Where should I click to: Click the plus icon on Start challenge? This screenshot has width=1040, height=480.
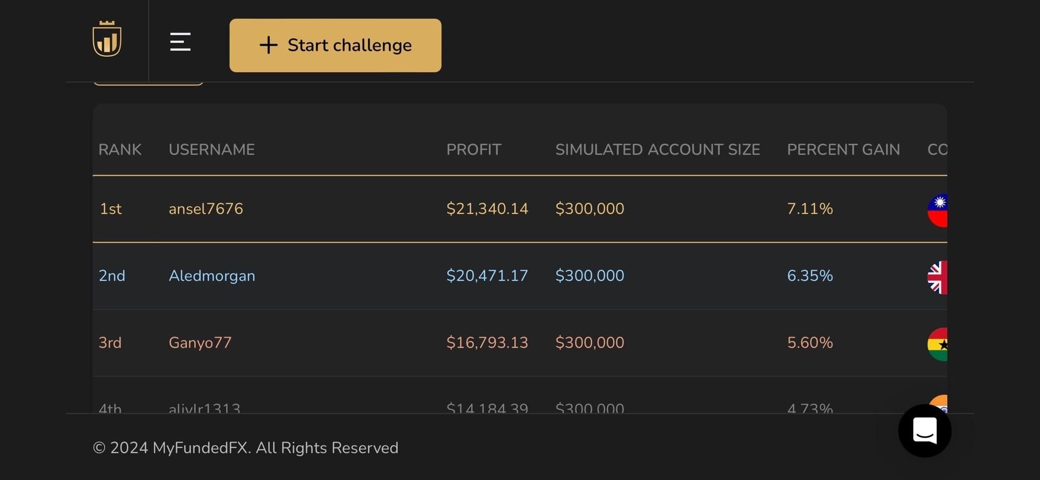point(269,45)
